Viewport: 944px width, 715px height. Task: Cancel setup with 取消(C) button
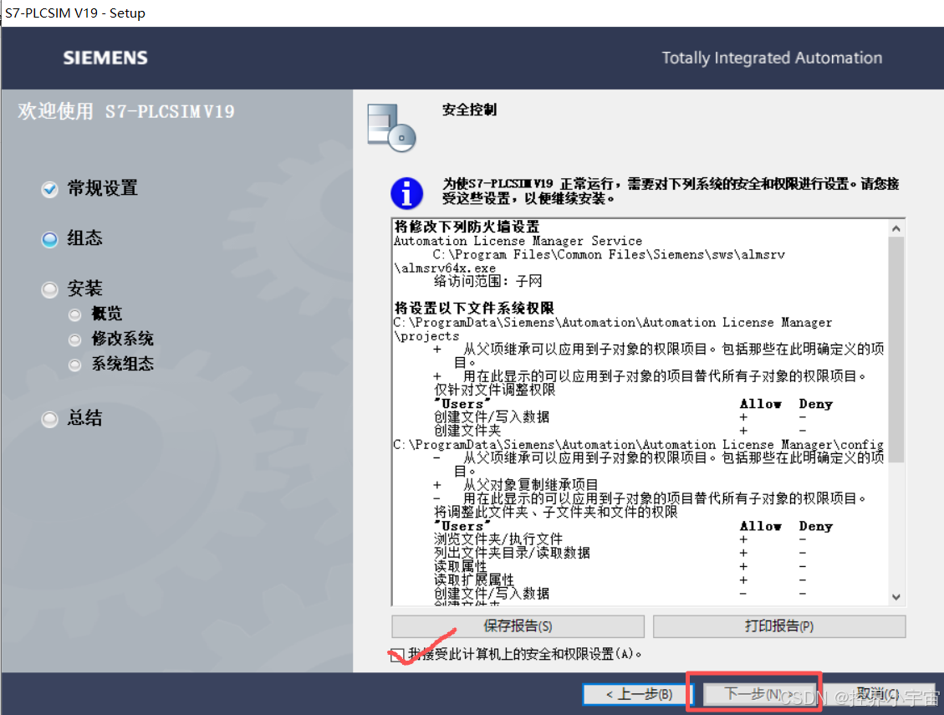coord(879,694)
